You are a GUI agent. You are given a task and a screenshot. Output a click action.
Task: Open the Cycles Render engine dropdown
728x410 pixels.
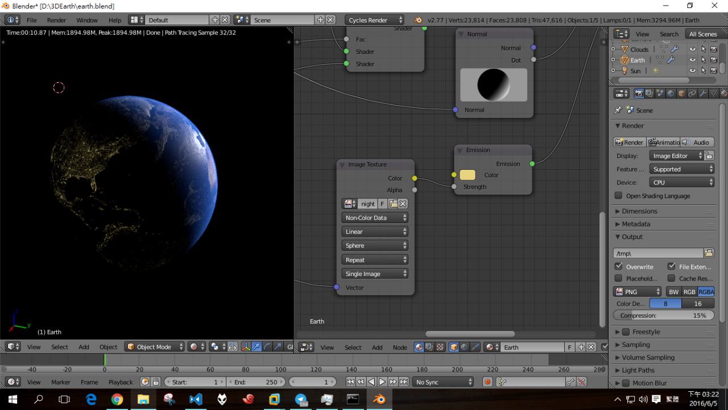click(x=375, y=20)
